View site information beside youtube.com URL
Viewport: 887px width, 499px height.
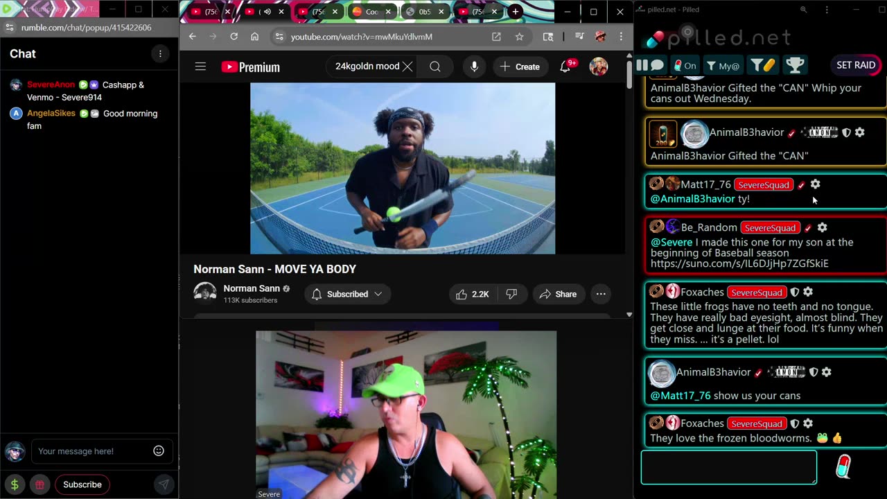[279, 37]
